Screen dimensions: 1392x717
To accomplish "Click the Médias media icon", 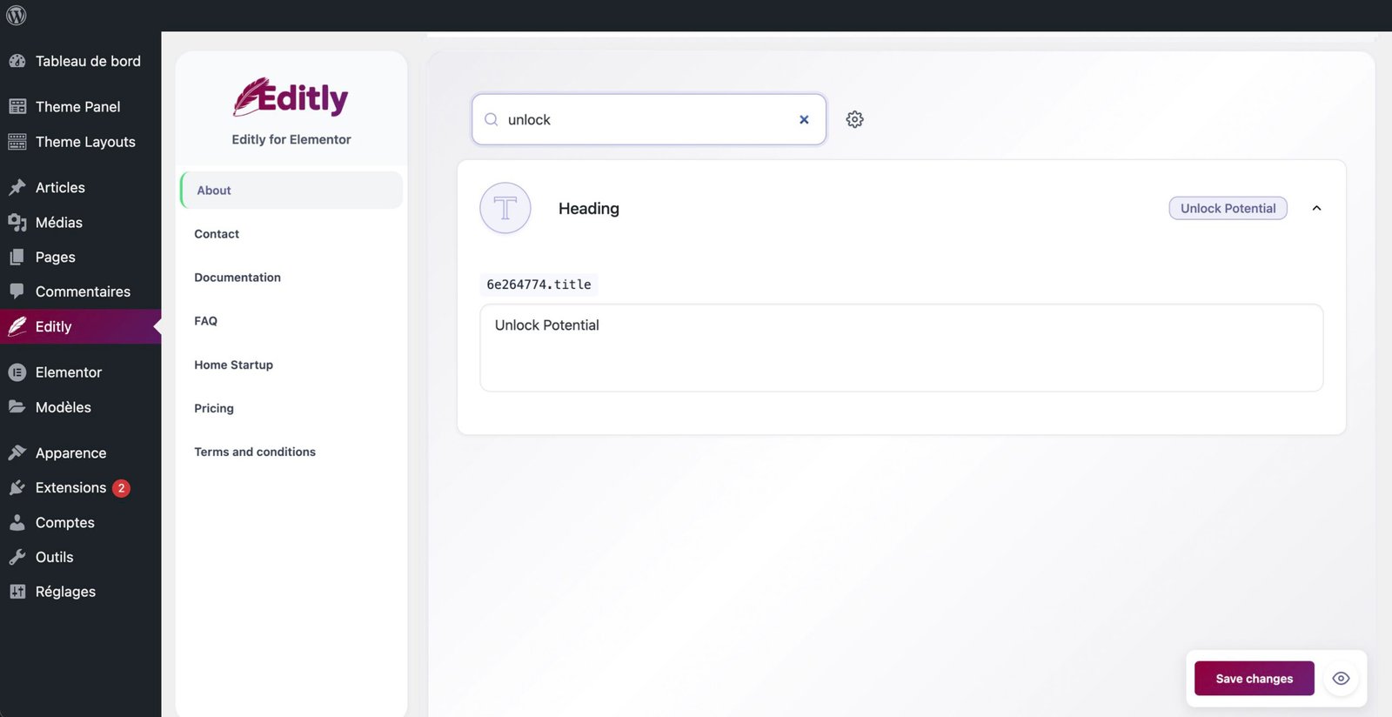I will [17, 222].
